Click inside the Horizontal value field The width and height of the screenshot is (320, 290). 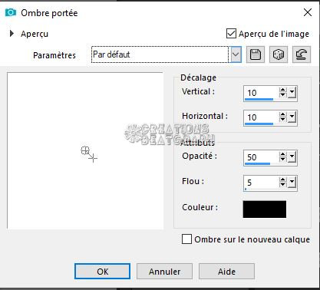point(261,117)
